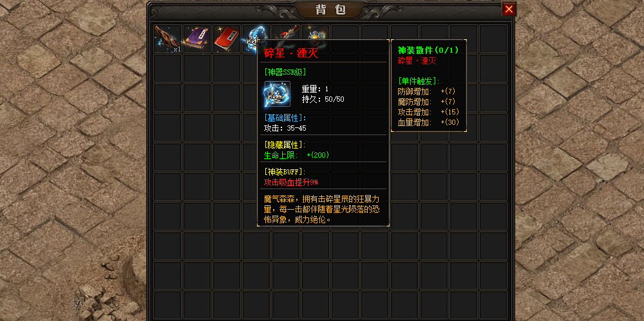This screenshot has width=644, height=321.
Task: Click the red 碎星·湮灭 tooltip title
Action: click(x=291, y=54)
